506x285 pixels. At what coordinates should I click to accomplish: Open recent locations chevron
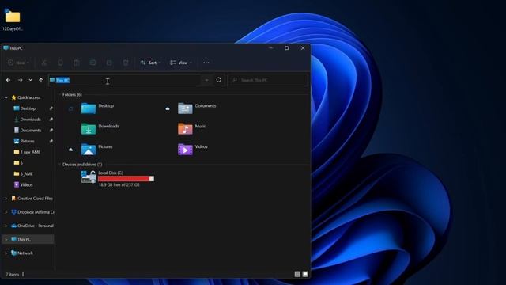(30, 80)
